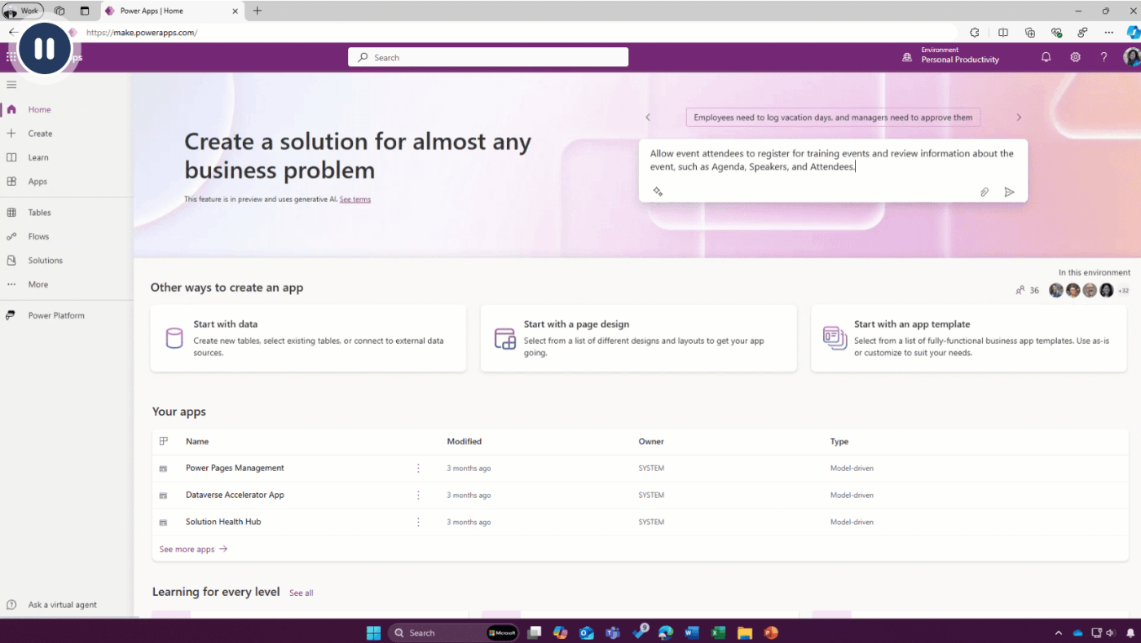Open the settings gear in Power Apps header
1141x643 pixels.
click(x=1075, y=57)
